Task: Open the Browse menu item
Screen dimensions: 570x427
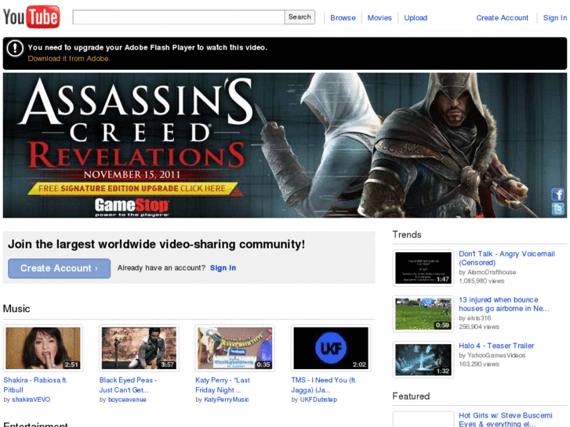Action: coord(343,18)
